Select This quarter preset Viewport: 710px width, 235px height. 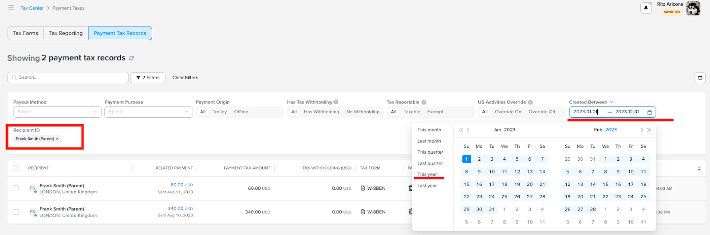430,152
